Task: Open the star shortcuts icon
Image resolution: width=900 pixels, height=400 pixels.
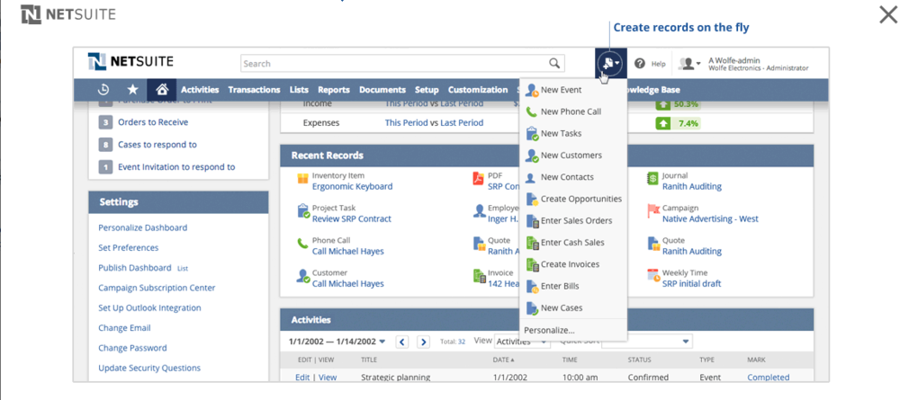Action: click(x=133, y=90)
